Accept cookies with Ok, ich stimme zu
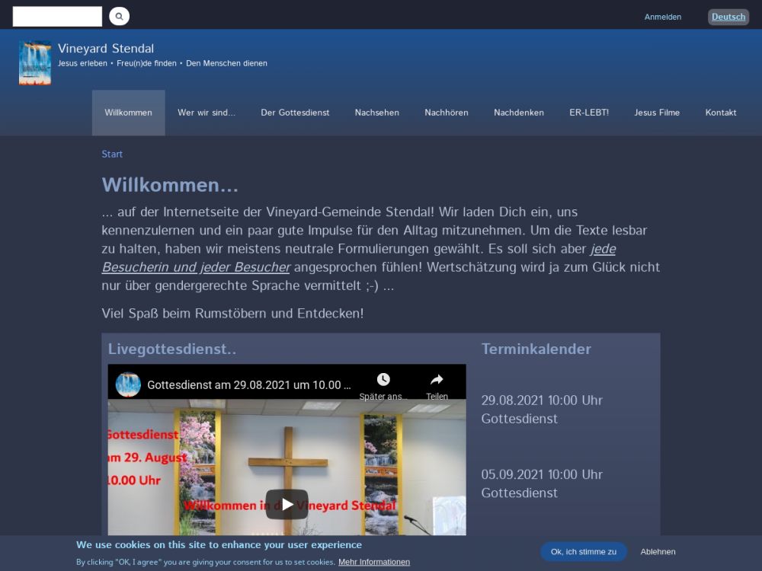Viewport: 762px width, 571px height. (584, 552)
